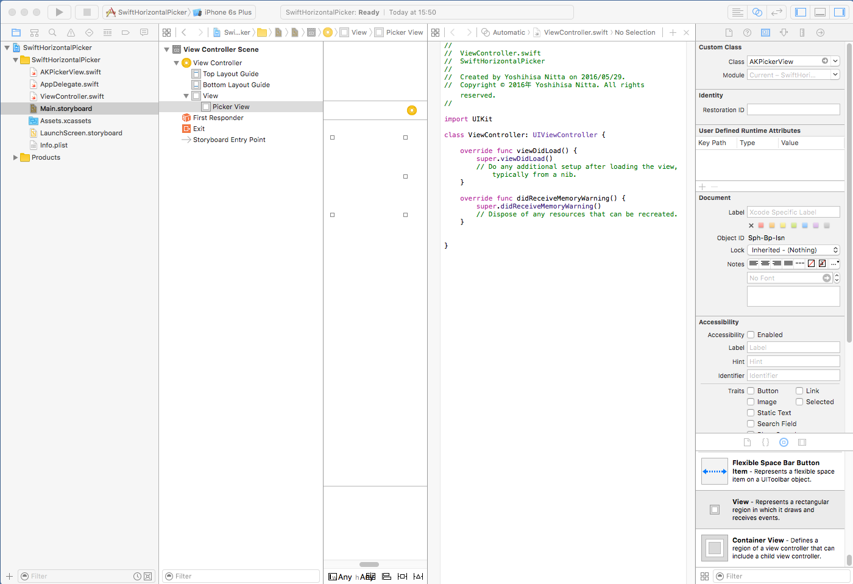This screenshot has height=584, width=853.
Task: Enable the Accessibility checkbox
Action: coord(751,335)
